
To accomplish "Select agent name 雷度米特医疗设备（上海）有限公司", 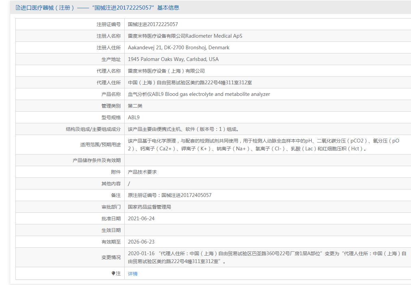I will point(166,71).
